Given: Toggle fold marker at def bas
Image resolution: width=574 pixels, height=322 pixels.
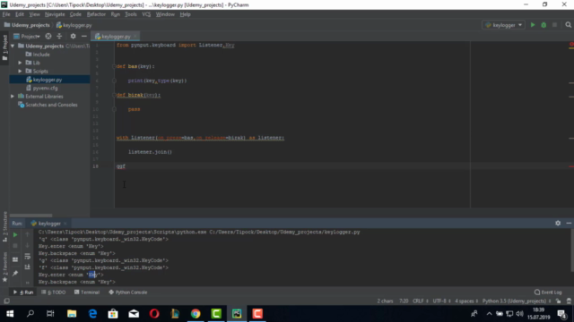Looking at the screenshot, I should point(114,66).
